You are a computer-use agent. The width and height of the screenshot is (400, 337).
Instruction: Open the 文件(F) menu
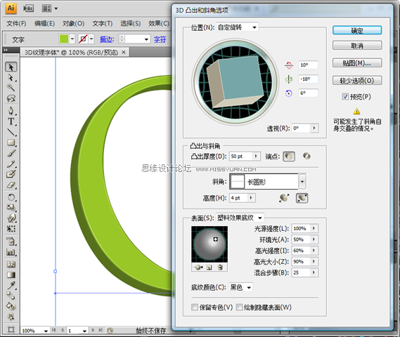pyautogui.click(x=16, y=23)
